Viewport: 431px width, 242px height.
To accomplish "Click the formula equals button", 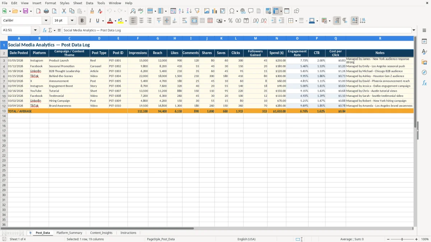I will pos(59,30).
